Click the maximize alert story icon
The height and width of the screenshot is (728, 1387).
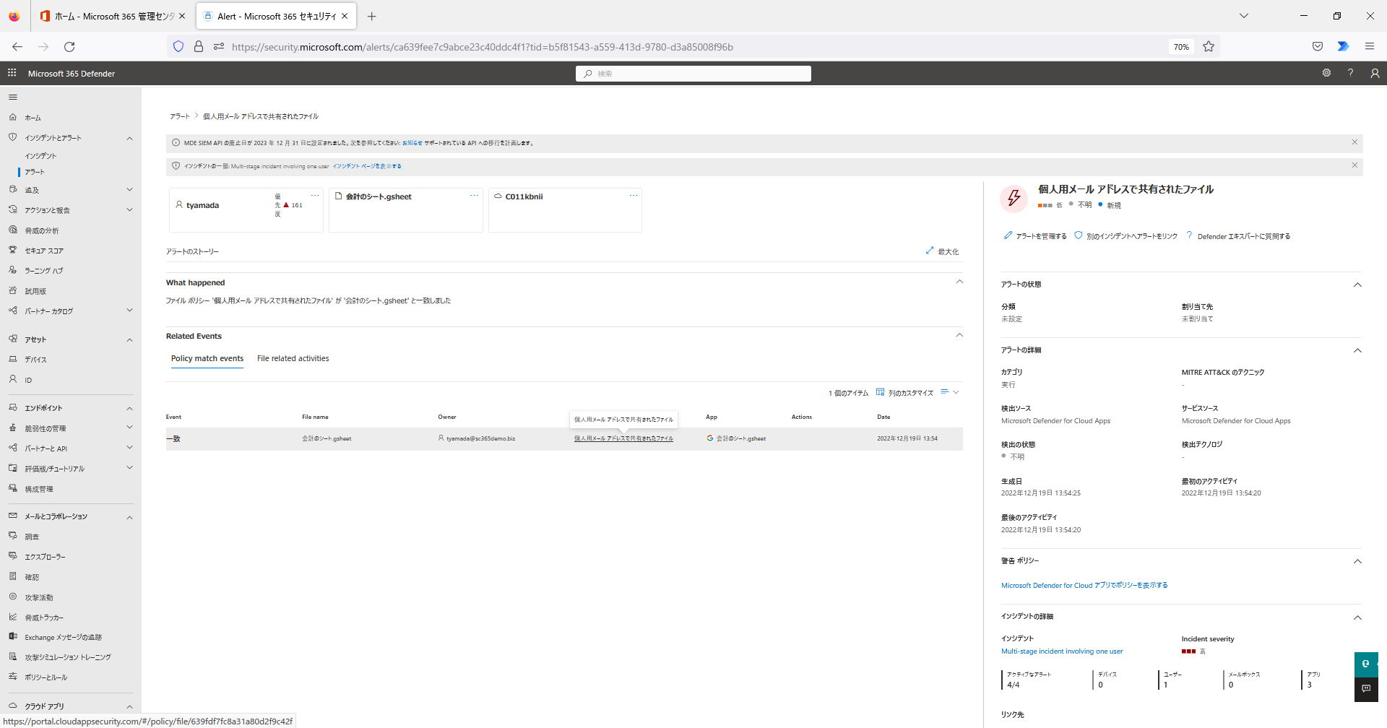[x=930, y=251]
